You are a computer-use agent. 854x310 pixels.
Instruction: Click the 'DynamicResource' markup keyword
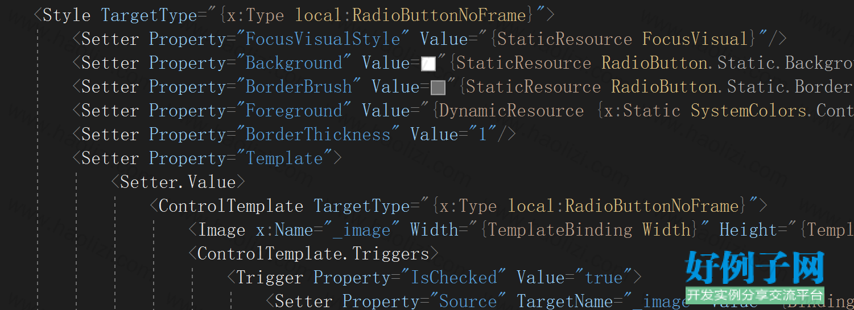coord(511,111)
